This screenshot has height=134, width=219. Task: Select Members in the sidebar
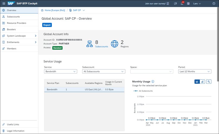tap(19, 49)
